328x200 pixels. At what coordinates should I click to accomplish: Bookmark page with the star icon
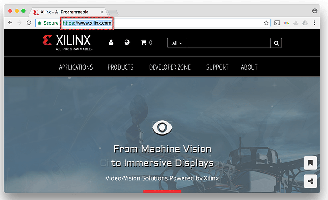point(266,23)
